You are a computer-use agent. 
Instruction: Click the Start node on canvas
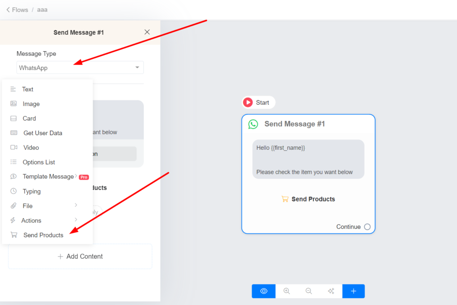coord(258,103)
